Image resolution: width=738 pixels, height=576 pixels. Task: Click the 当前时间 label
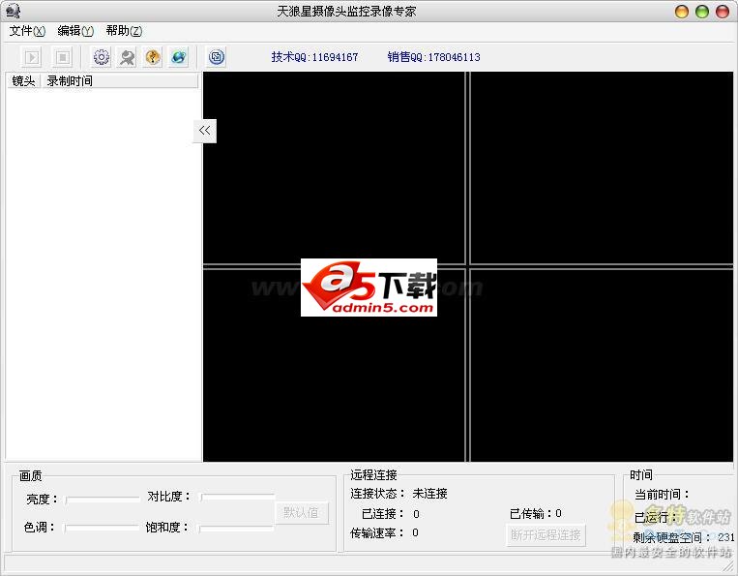(662, 495)
